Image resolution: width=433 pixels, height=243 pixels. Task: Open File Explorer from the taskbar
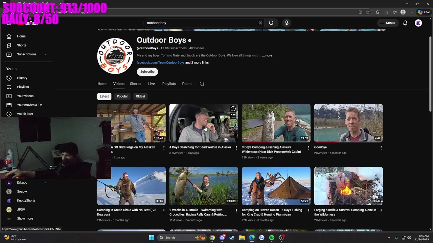click(242, 238)
